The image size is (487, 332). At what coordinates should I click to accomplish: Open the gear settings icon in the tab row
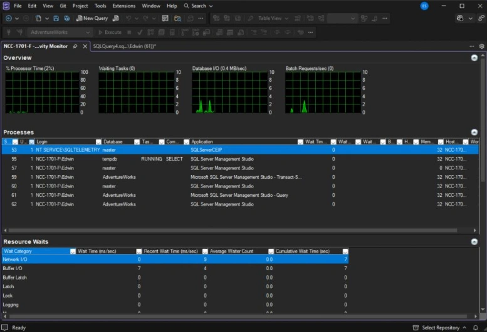(x=481, y=46)
